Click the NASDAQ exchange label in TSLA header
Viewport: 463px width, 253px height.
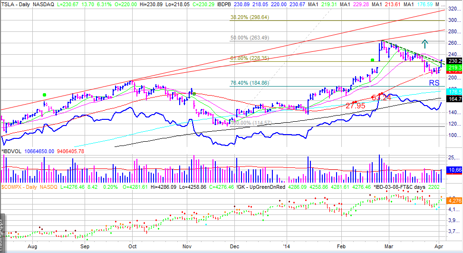[43, 5]
